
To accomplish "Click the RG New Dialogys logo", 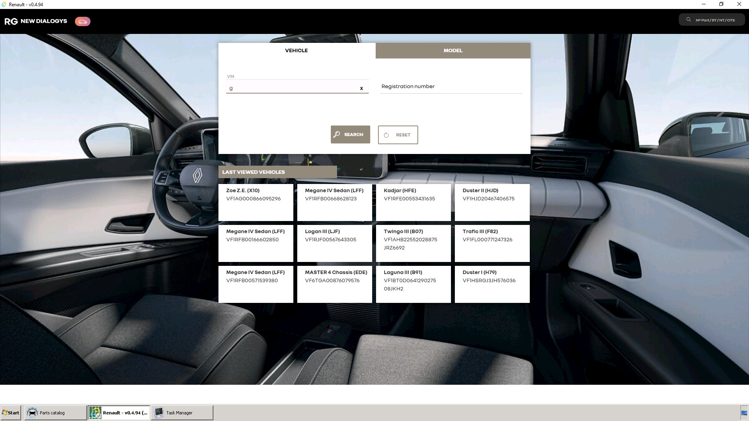I will pyautogui.click(x=35, y=21).
